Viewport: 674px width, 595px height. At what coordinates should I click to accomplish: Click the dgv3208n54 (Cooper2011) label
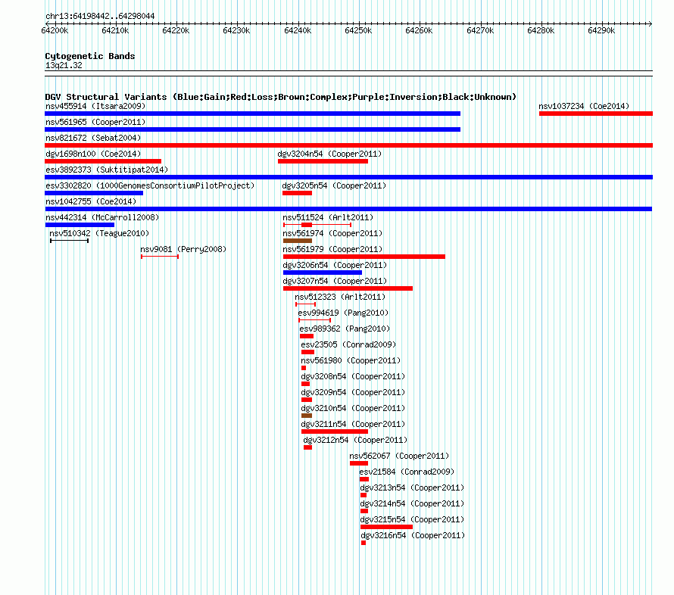pos(353,376)
